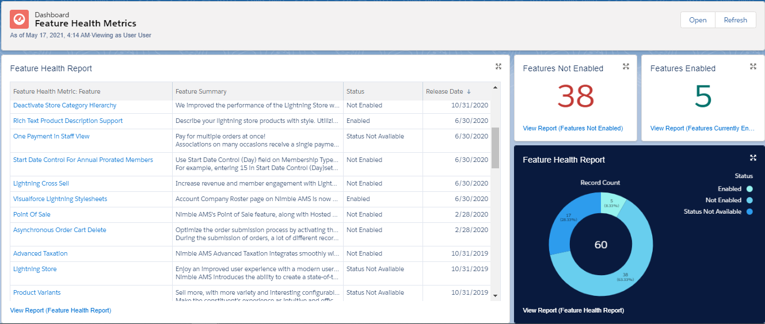Toggle the Not Enabled legend item
This screenshot has width=765, height=324.
749,200
